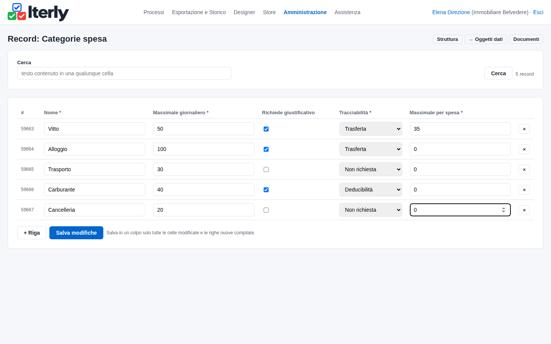Viewport: 551px width, 344px height.
Task: Click the Cerca search button
Action: [498, 73]
